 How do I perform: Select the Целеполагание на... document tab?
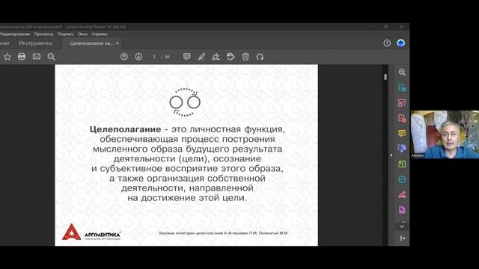tap(91, 43)
